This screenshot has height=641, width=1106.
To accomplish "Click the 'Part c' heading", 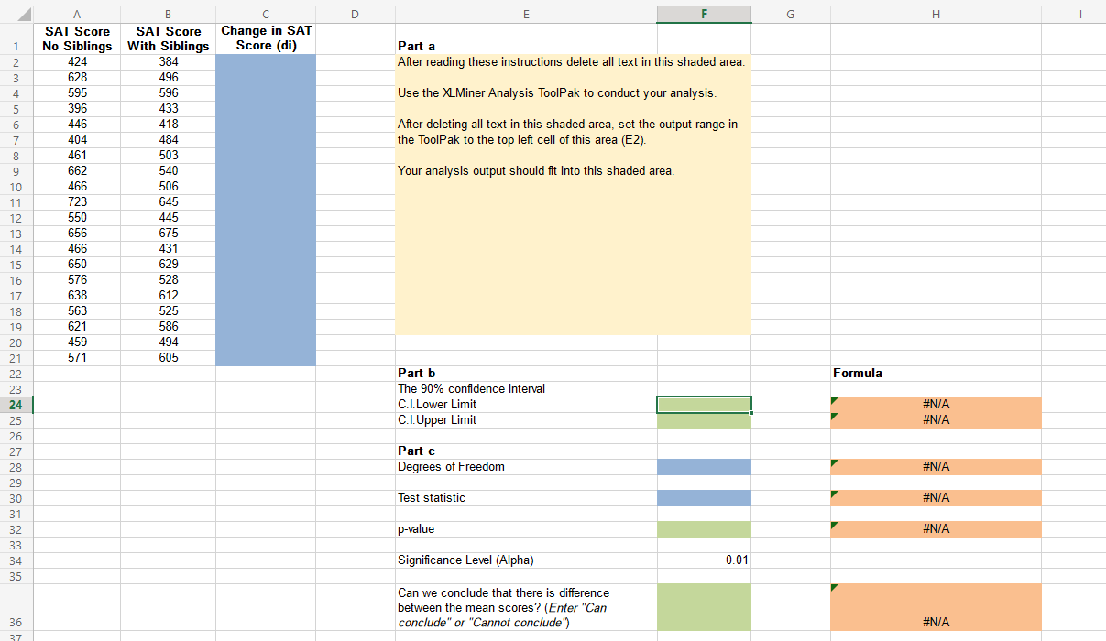I will tap(416, 451).
